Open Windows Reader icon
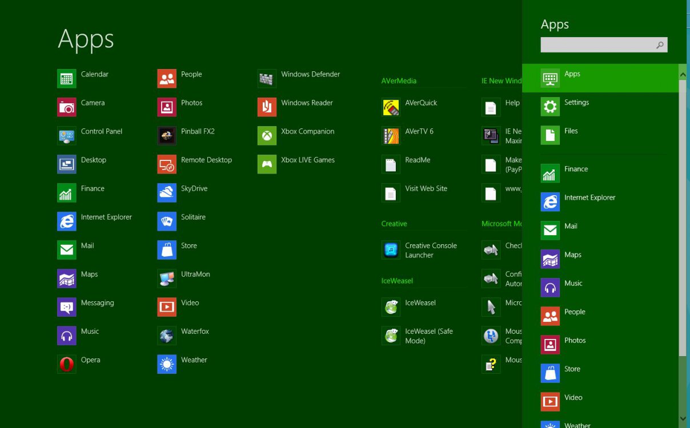 point(267,107)
